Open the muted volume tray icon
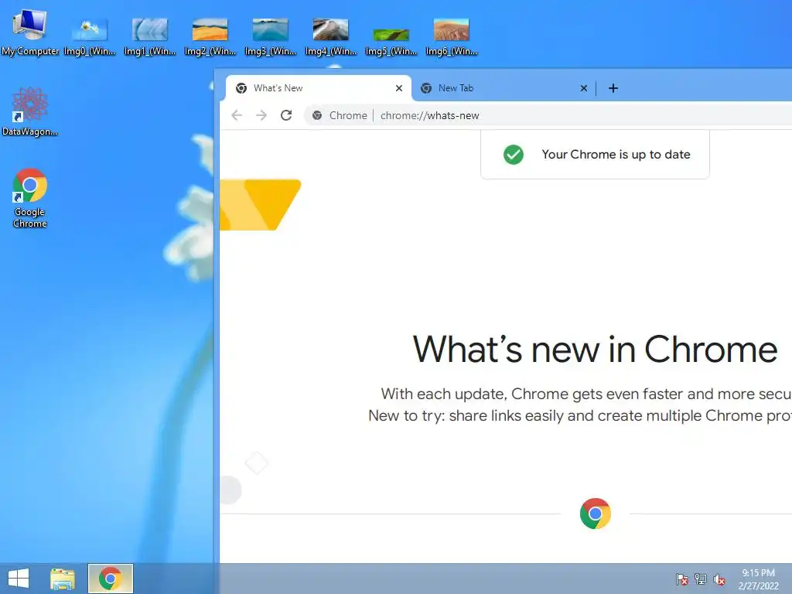Viewport: 792px width, 594px height. click(719, 579)
